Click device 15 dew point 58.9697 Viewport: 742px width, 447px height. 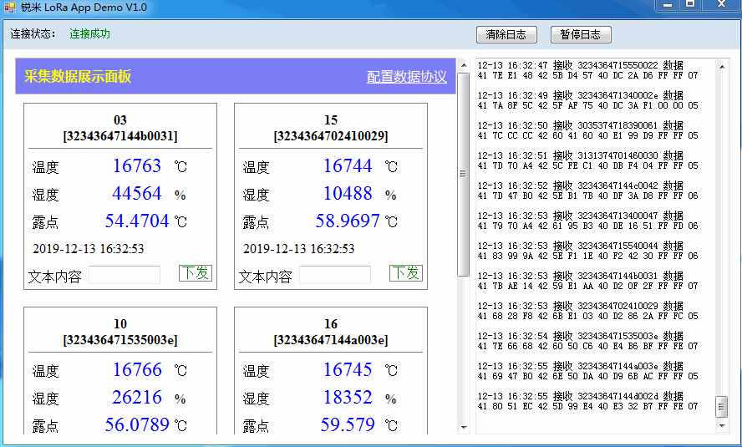[348, 221]
